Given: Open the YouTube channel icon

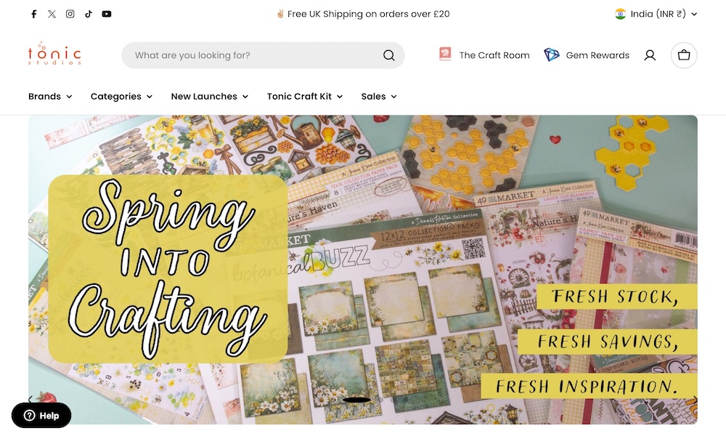Looking at the screenshot, I should (107, 14).
